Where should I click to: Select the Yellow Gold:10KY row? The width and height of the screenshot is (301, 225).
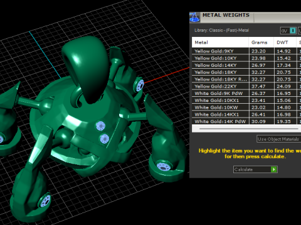point(246,58)
